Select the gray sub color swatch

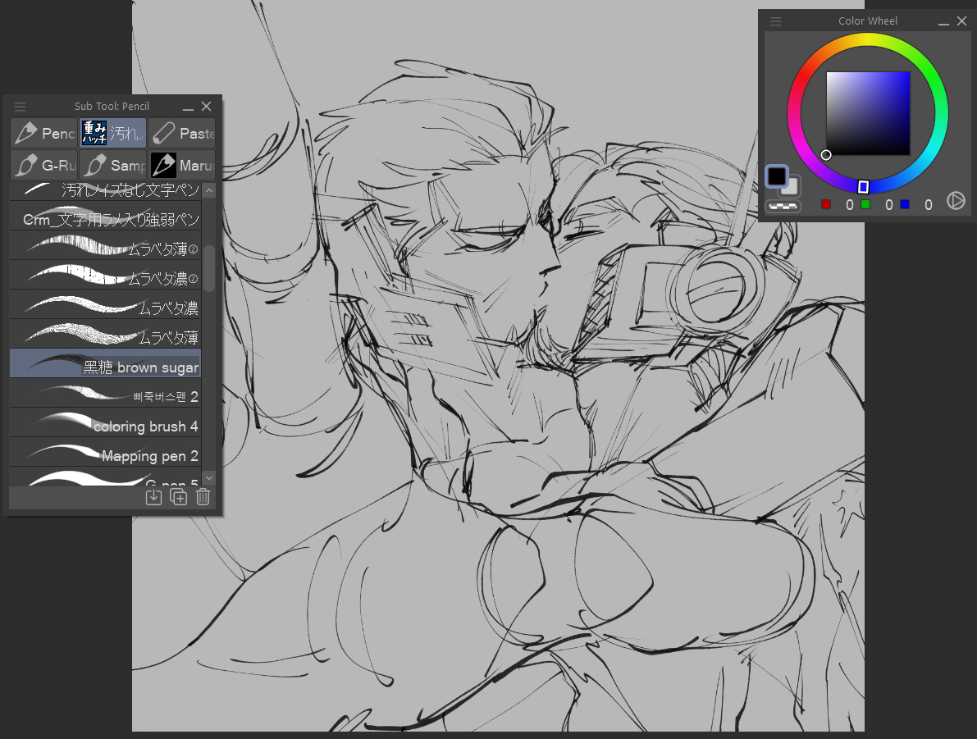(793, 188)
